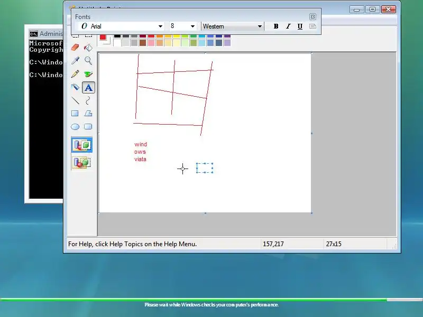Activate the Magnifier tool
423x317 pixels.
(88, 61)
